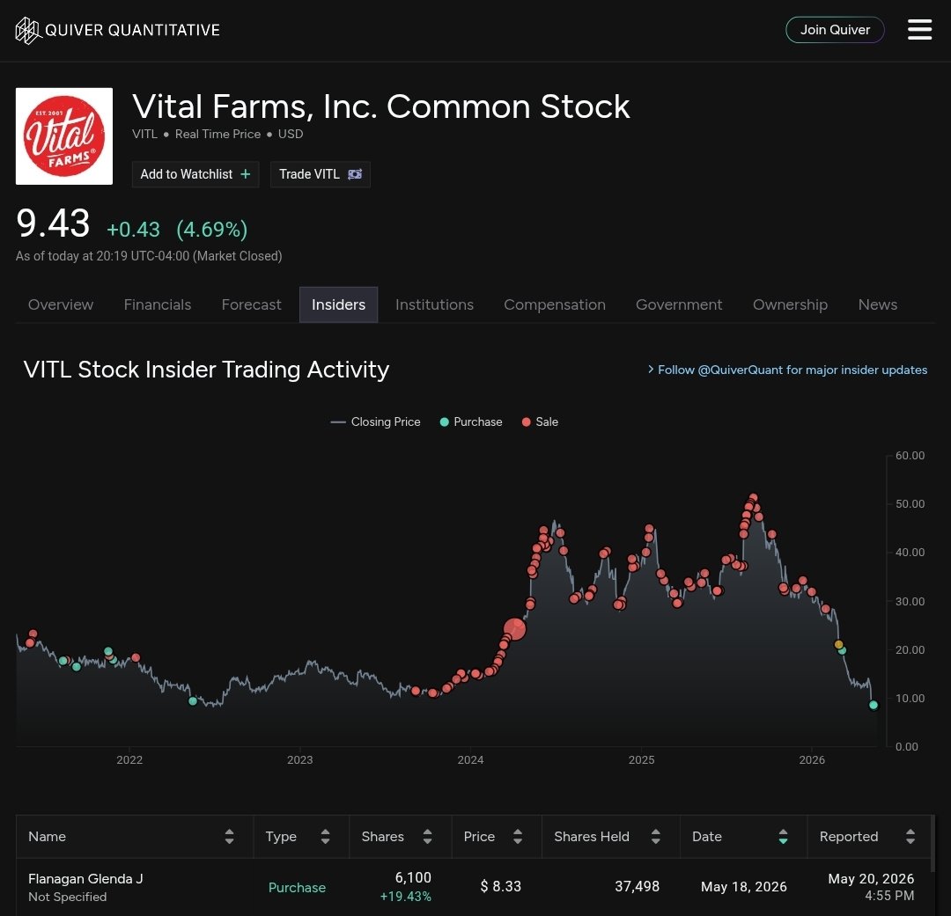Open the Ownership tab
This screenshot has width=951, height=916.
(x=790, y=305)
